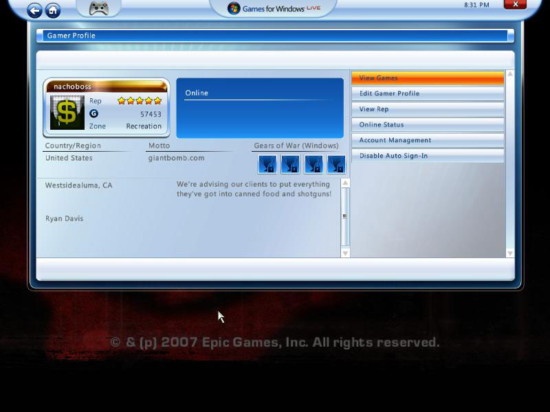Click the Gears of War (Windows) heading
Screen dimensions: 550x412
(x=296, y=146)
